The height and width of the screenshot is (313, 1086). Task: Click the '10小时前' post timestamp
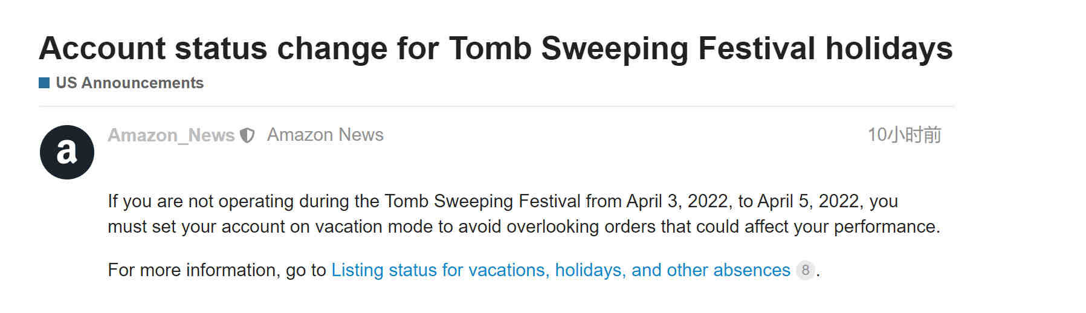[904, 135]
